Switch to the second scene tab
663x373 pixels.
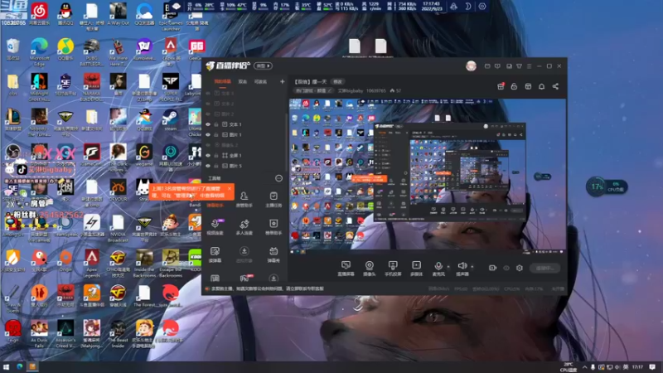pos(243,81)
